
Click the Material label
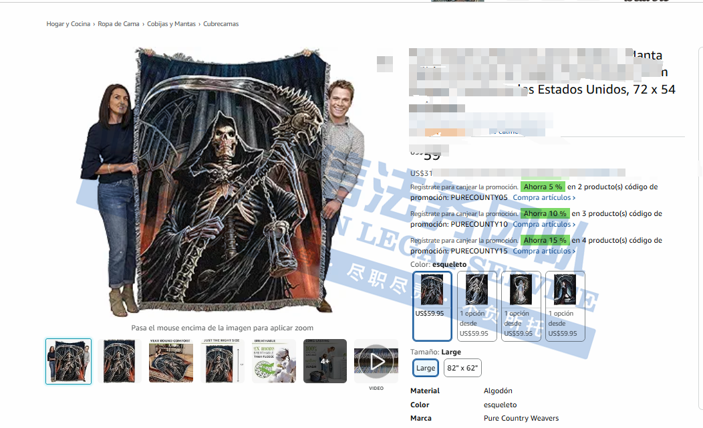click(424, 391)
